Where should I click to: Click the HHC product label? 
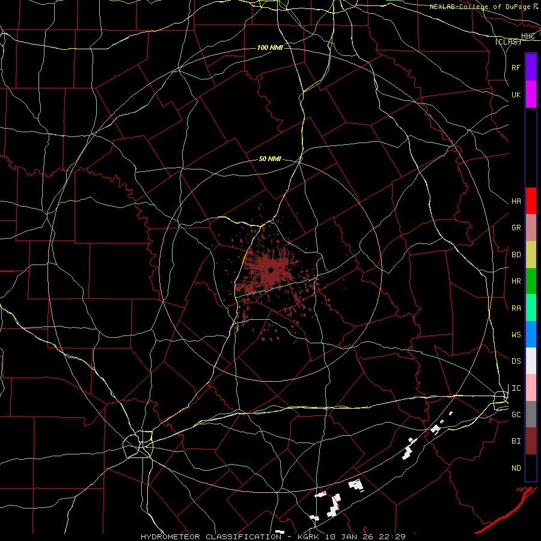click(528, 36)
